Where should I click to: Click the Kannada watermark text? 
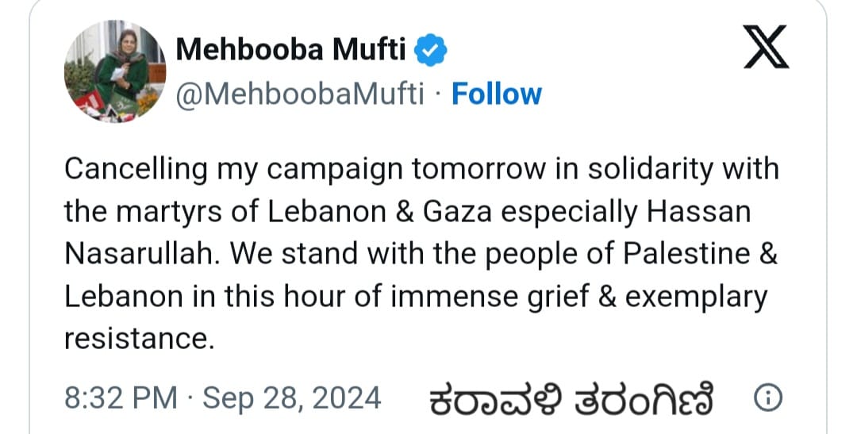tap(574, 400)
